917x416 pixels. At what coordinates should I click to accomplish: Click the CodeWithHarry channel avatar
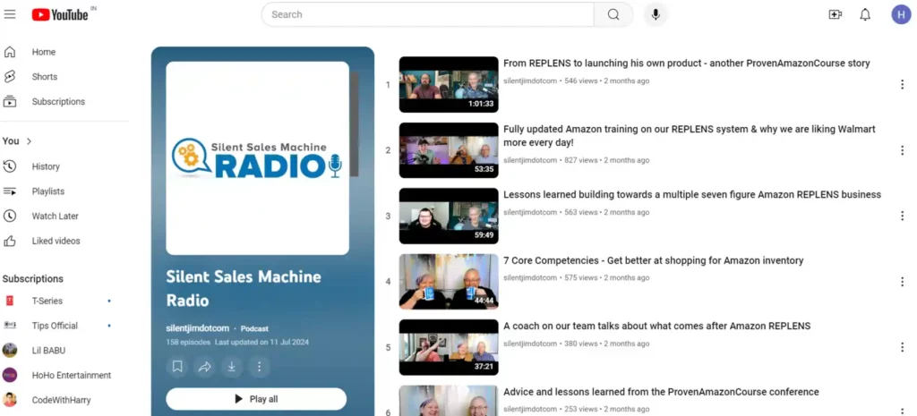[10, 400]
